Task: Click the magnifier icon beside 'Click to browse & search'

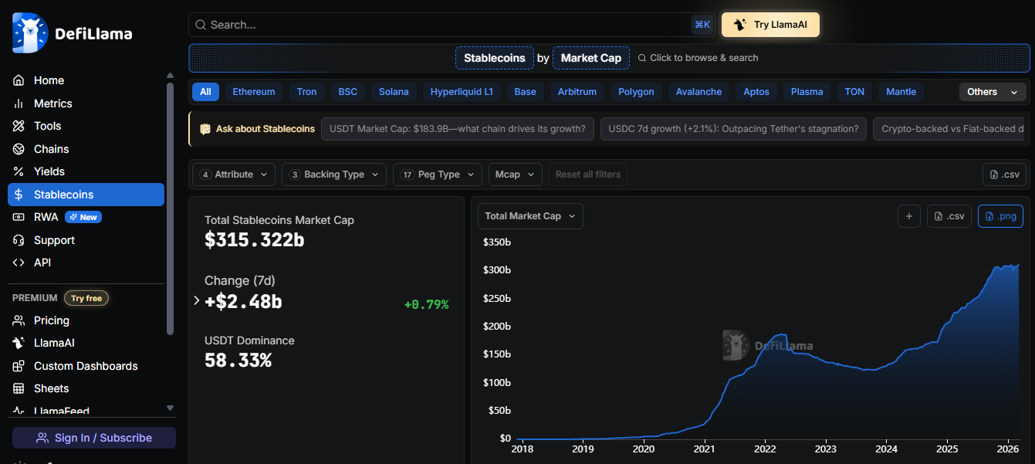Action: pyautogui.click(x=642, y=58)
